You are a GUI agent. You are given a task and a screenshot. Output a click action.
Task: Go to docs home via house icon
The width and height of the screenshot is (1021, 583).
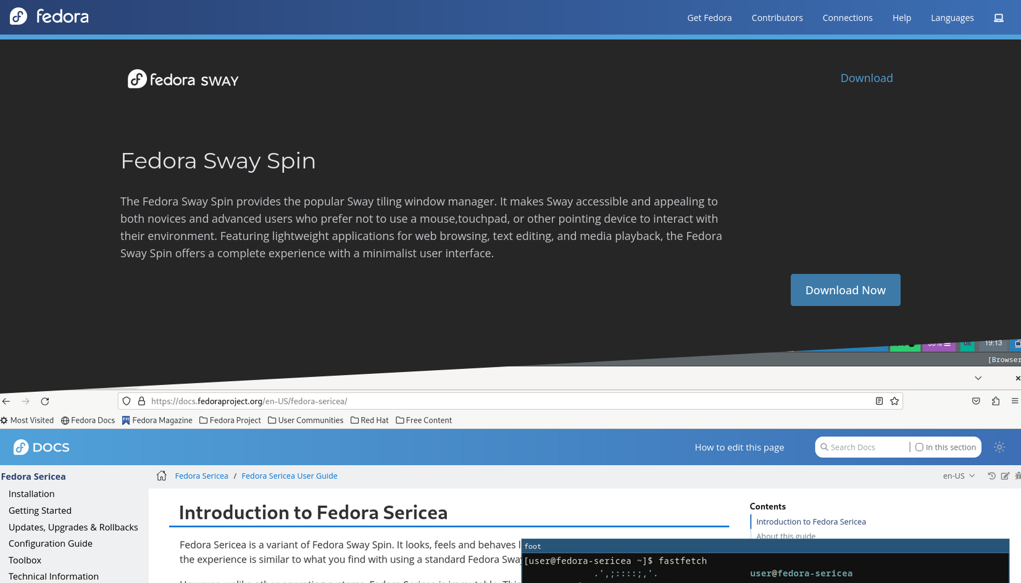click(162, 476)
